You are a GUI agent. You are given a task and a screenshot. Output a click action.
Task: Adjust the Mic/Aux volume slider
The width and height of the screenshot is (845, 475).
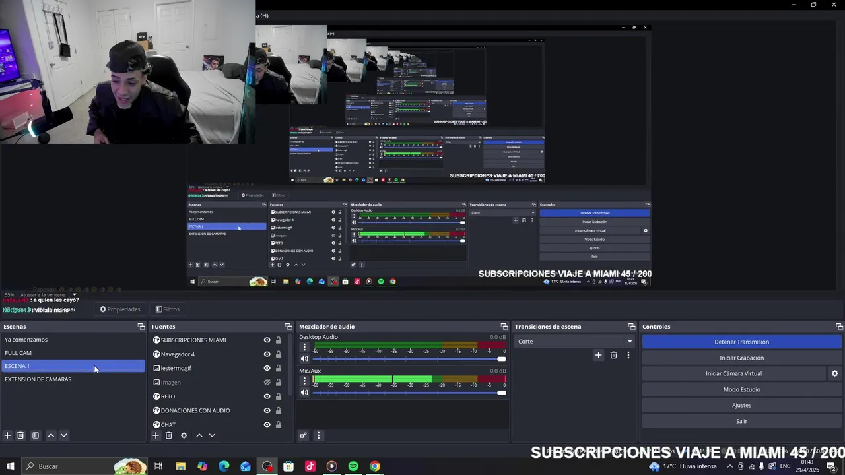(409, 393)
